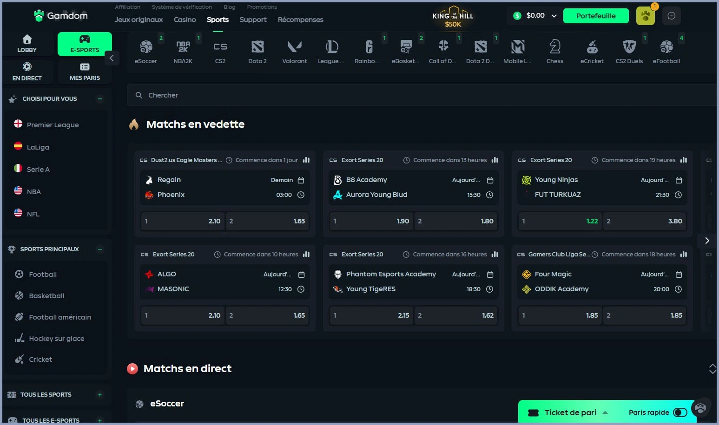
Task: Open statistics icon for Regain vs Phoenix
Action: click(x=306, y=160)
